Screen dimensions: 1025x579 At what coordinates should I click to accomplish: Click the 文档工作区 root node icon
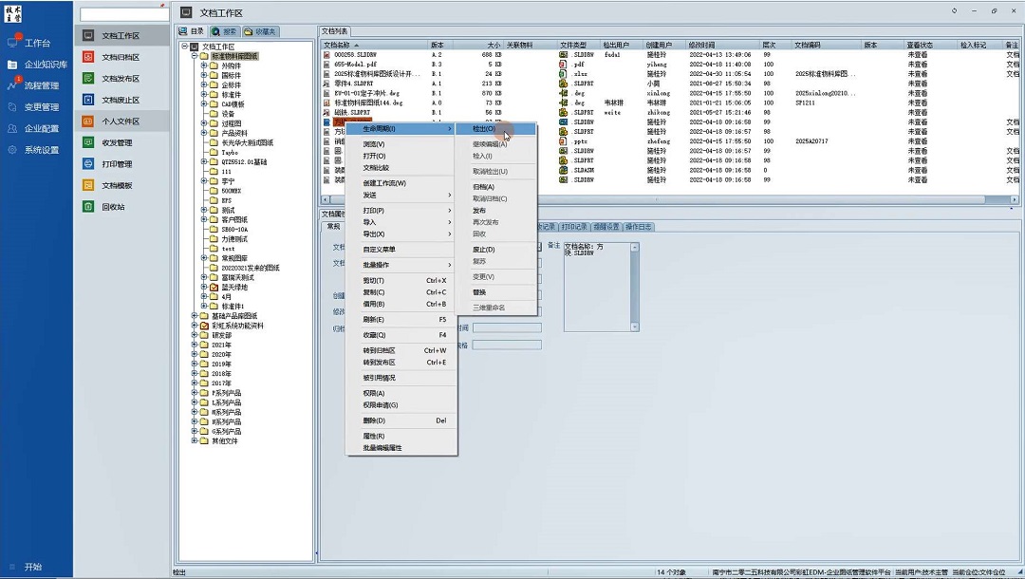pyautogui.click(x=195, y=47)
